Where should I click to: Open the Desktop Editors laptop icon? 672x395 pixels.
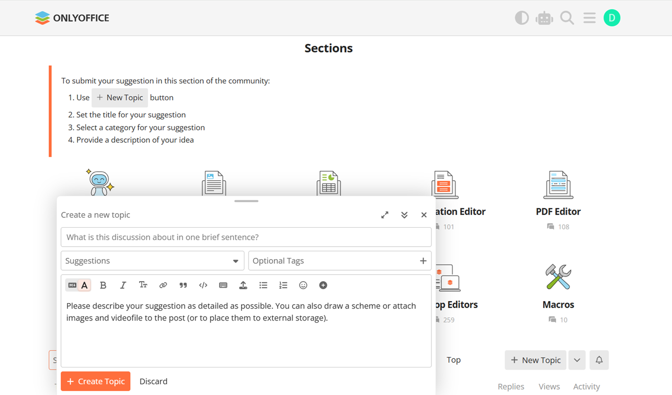447,278
